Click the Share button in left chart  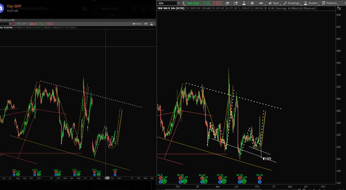coord(137,24)
